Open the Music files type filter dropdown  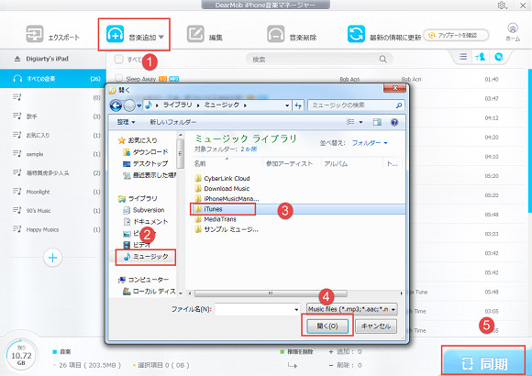pyautogui.click(x=351, y=309)
